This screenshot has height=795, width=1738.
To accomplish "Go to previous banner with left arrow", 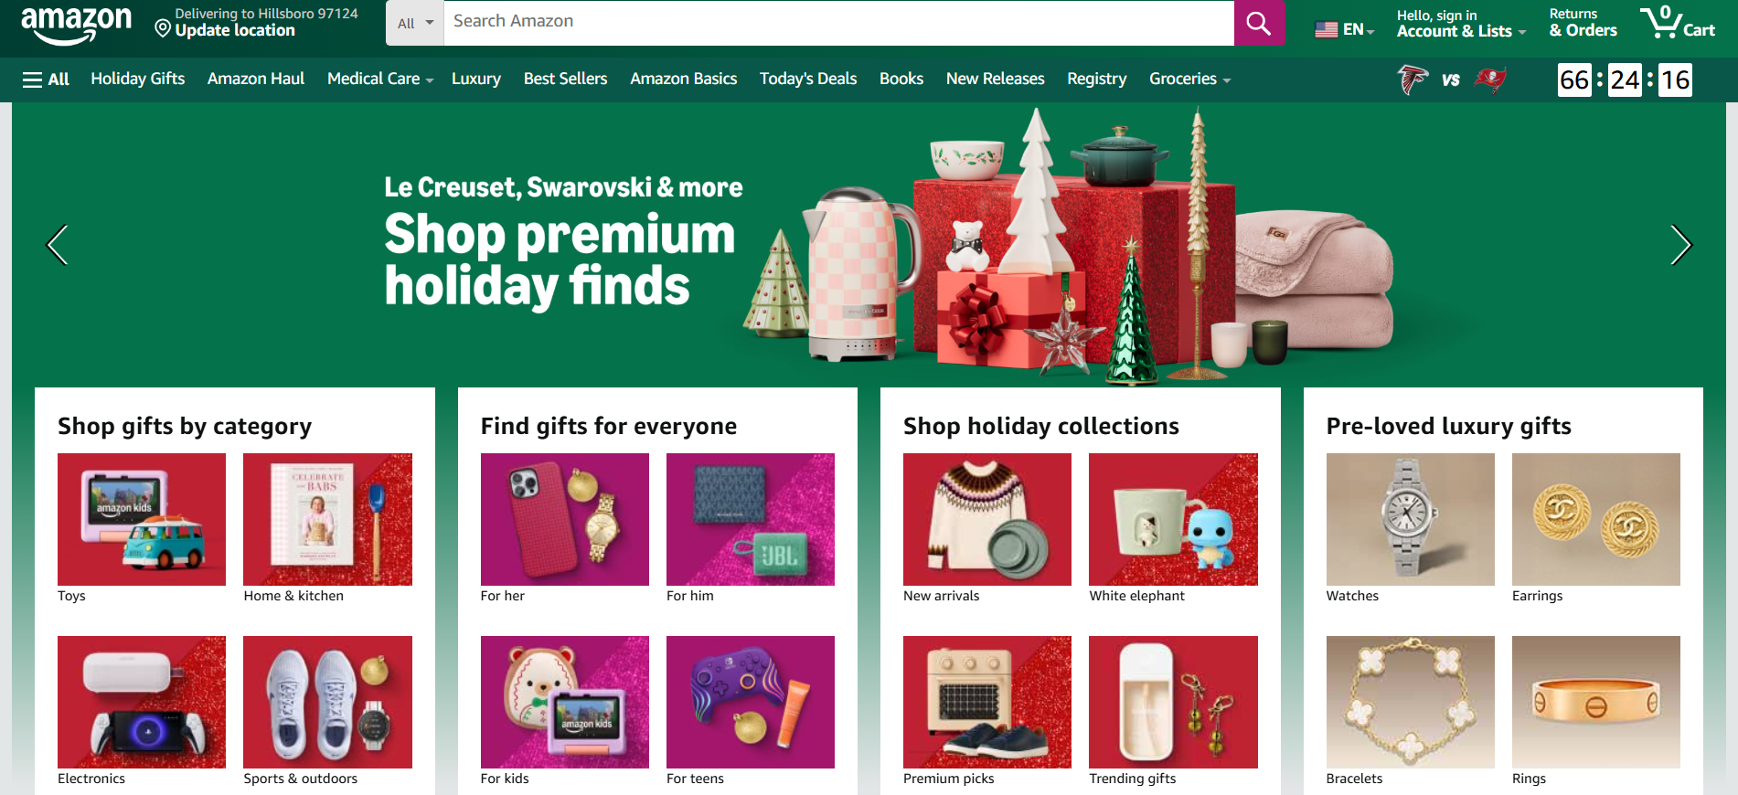I will coord(58,245).
